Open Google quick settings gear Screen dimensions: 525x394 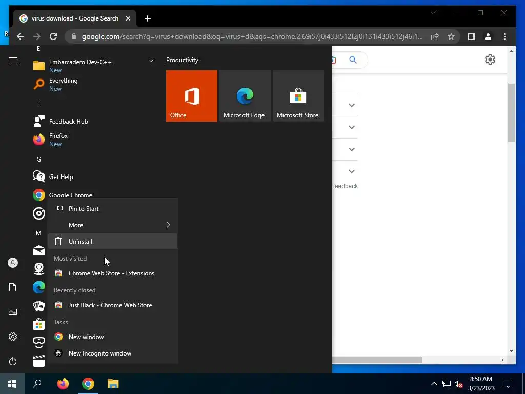pos(490,60)
